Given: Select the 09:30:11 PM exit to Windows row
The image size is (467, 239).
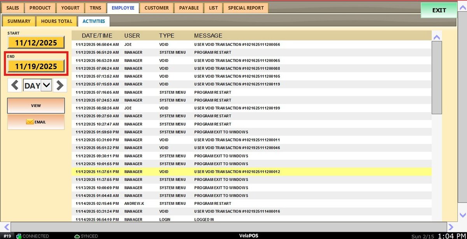Looking at the screenshot, I should coord(251,156).
